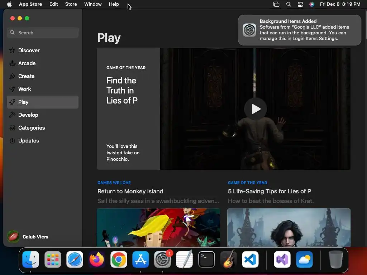Open System Settings from the dock
367x275 pixels.
(x=162, y=259)
